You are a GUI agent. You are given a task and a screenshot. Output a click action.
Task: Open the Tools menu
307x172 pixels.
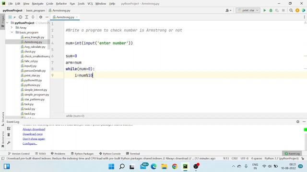click(x=81, y=3)
